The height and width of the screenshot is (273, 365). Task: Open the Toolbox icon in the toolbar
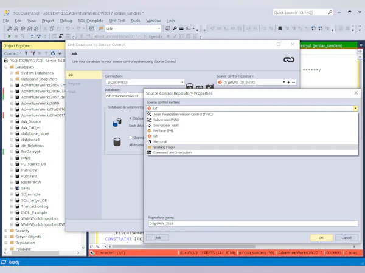(x=181, y=29)
